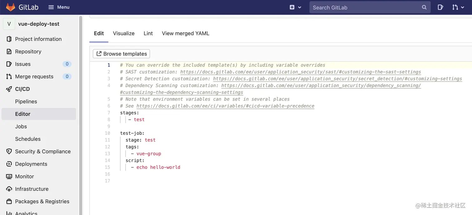This screenshot has height=215, width=472.
Task: Click inside the Search GitLab field
Action: tap(365, 7)
